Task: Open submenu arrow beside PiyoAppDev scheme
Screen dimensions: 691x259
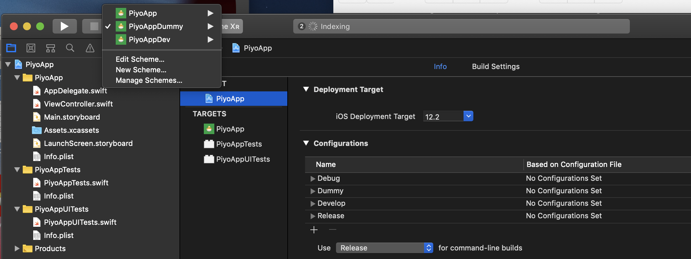Action: (x=210, y=39)
